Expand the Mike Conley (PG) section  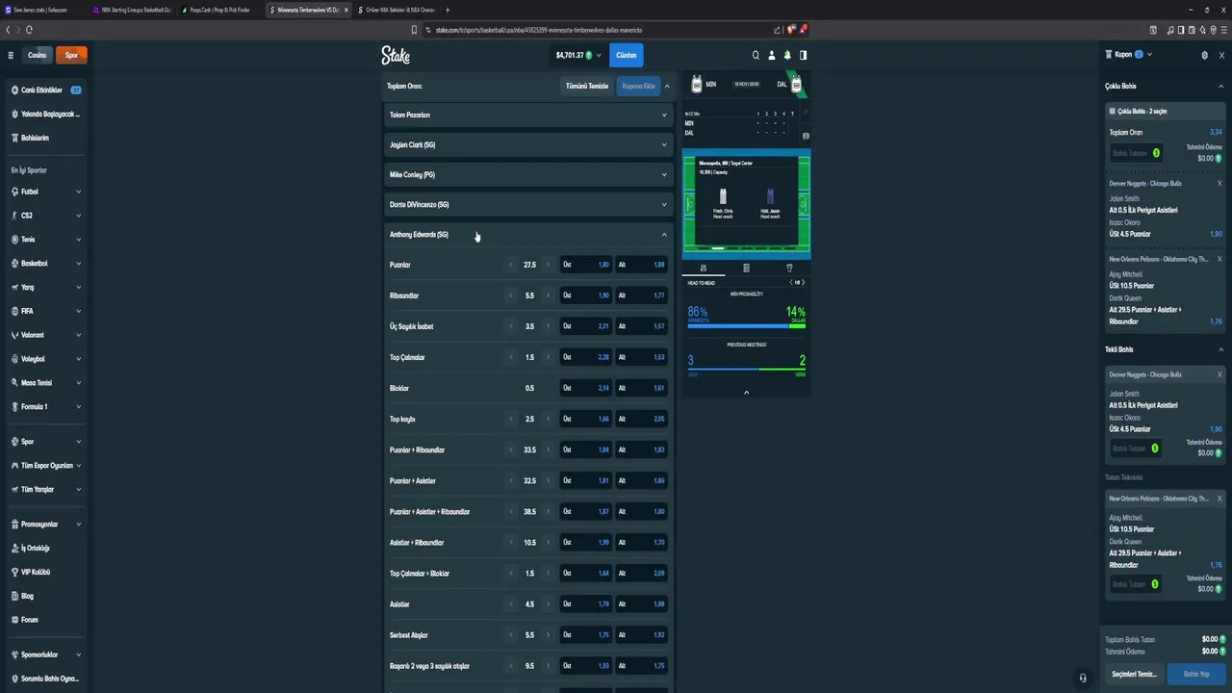[527, 174]
